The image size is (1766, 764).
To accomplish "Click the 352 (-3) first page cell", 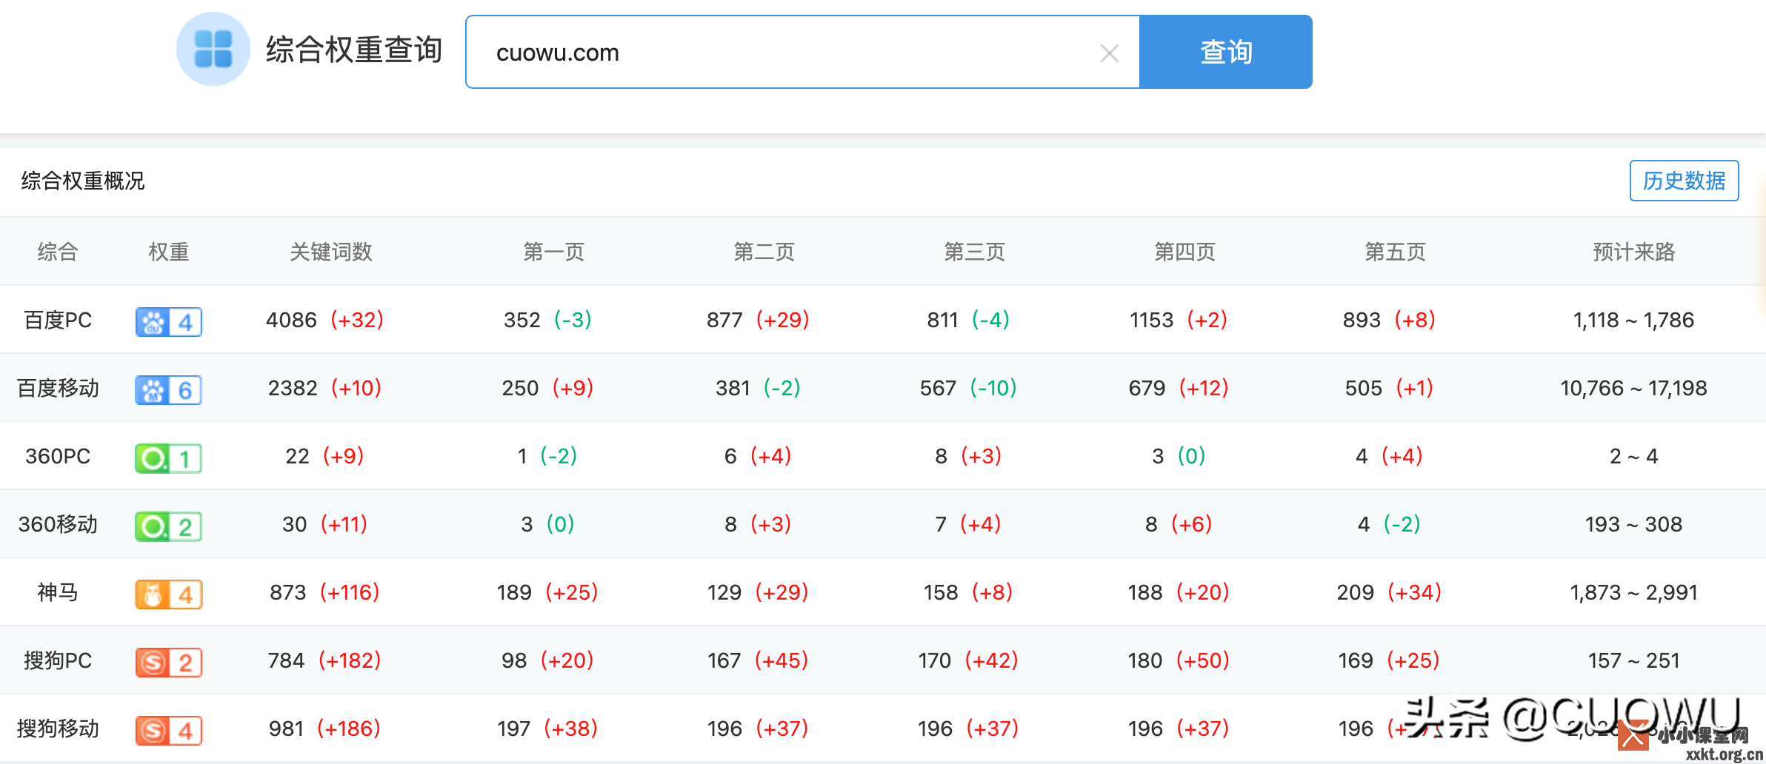I will (x=547, y=320).
